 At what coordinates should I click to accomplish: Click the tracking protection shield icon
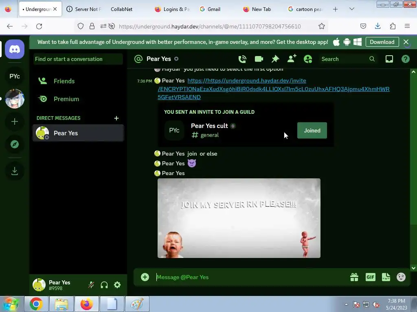tap(81, 26)
